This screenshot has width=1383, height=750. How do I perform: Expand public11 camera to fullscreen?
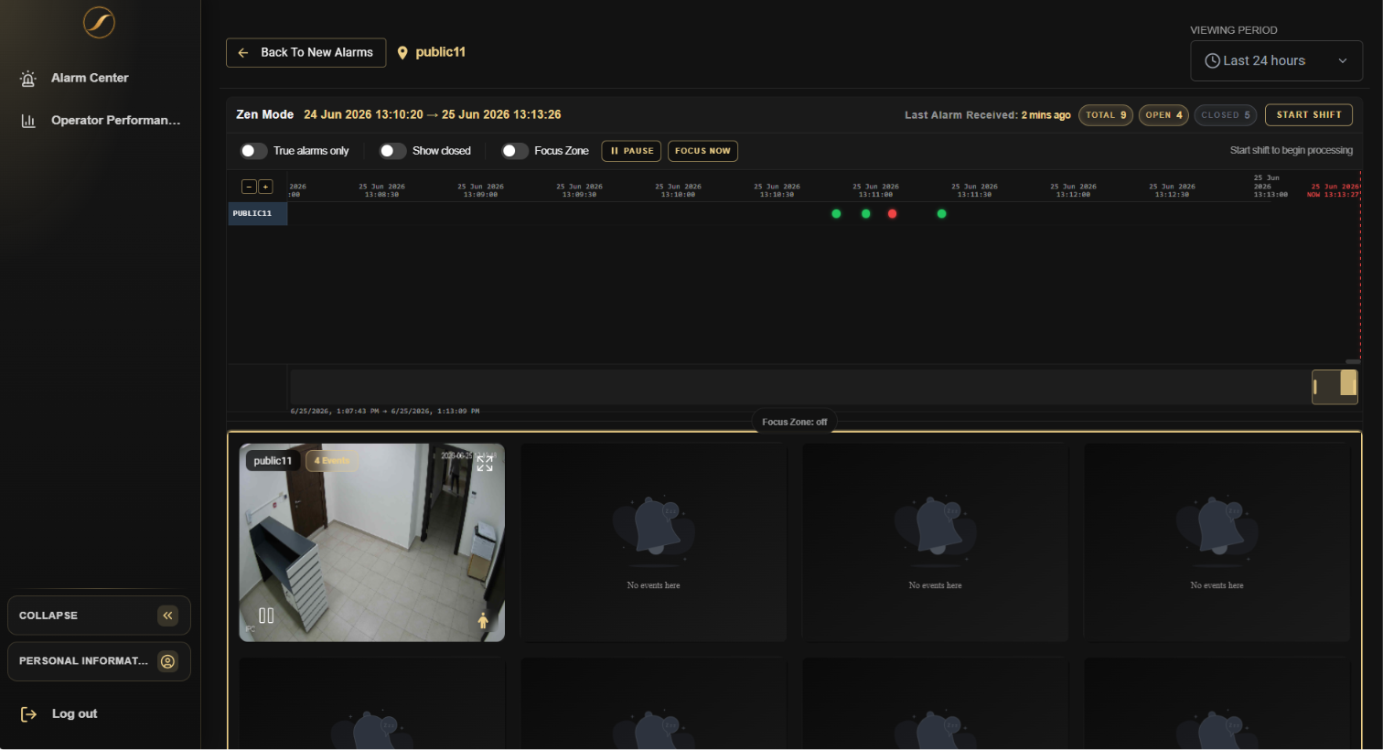pos(485,464)
